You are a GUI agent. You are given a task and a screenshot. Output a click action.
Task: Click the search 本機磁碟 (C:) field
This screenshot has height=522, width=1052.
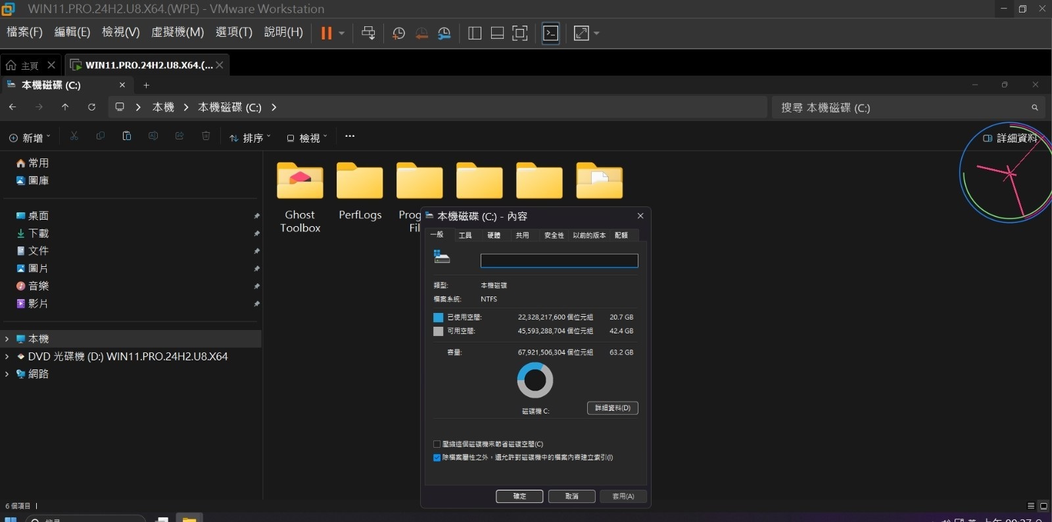[x=908, y=107]
